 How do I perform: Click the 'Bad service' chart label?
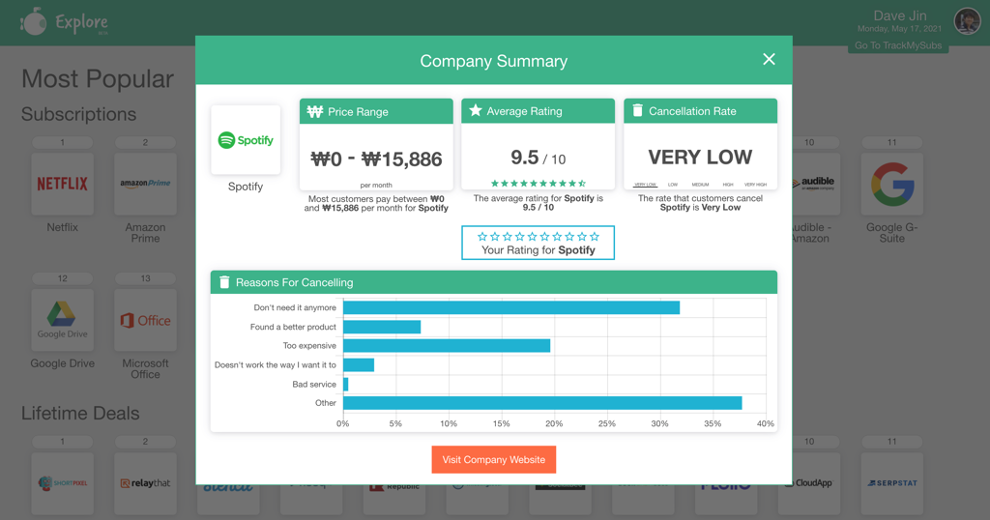314,384
